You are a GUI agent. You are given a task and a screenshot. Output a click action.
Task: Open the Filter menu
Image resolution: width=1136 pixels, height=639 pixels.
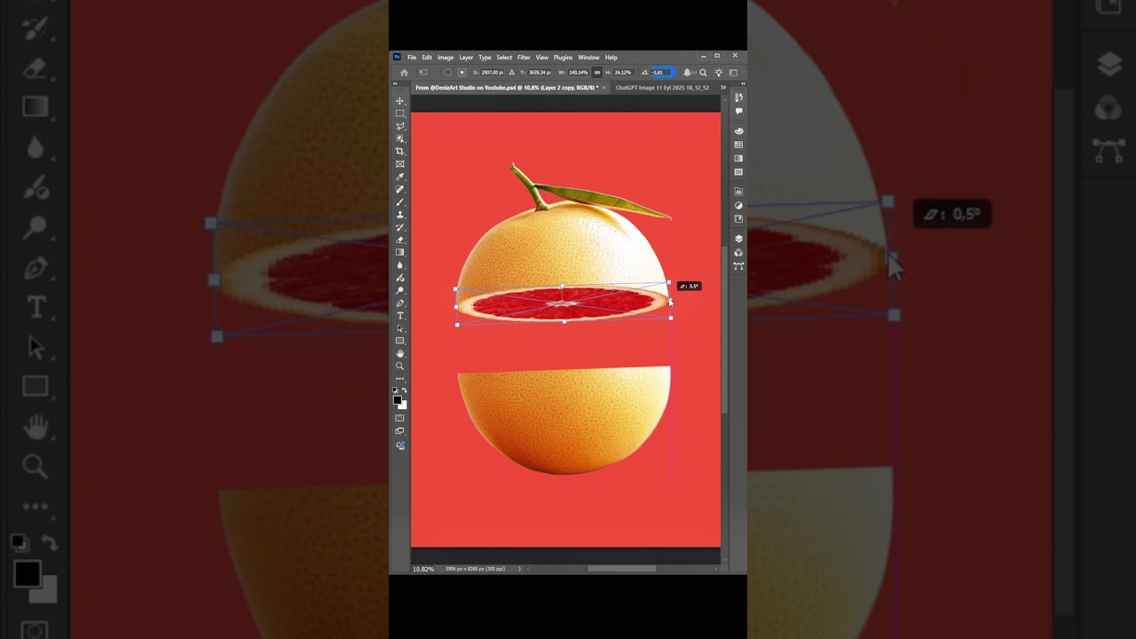coord(524,58)
